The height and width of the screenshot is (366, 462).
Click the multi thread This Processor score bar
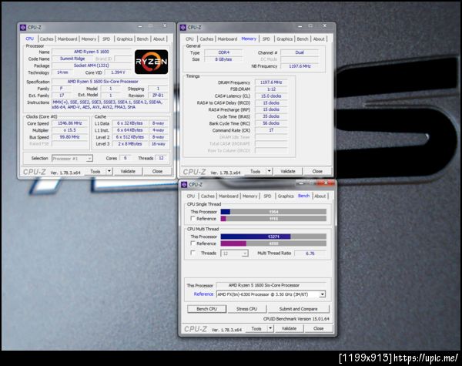coord(273,237)
